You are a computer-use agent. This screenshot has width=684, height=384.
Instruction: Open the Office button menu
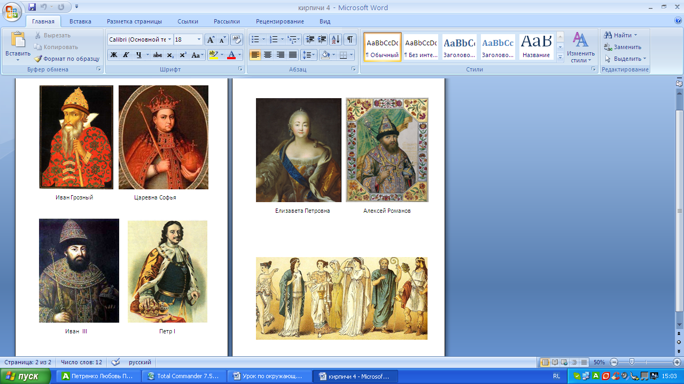pyautogui.click(x=12, y=11)
